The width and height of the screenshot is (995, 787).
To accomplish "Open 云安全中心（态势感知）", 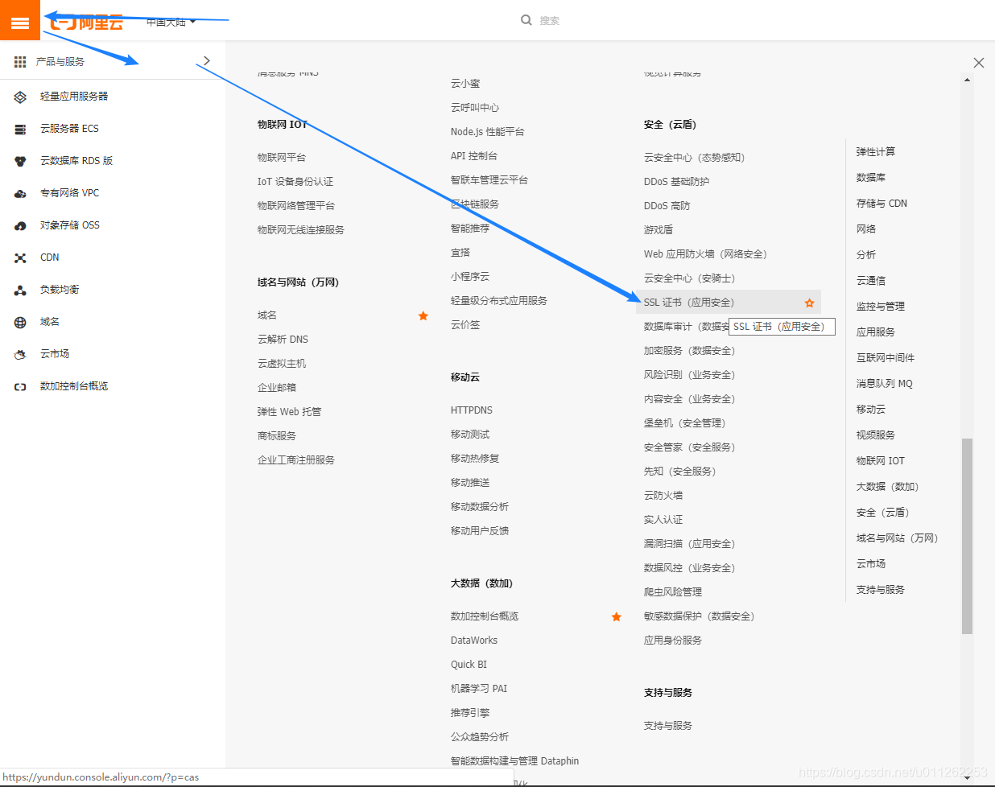I will 694,158.
